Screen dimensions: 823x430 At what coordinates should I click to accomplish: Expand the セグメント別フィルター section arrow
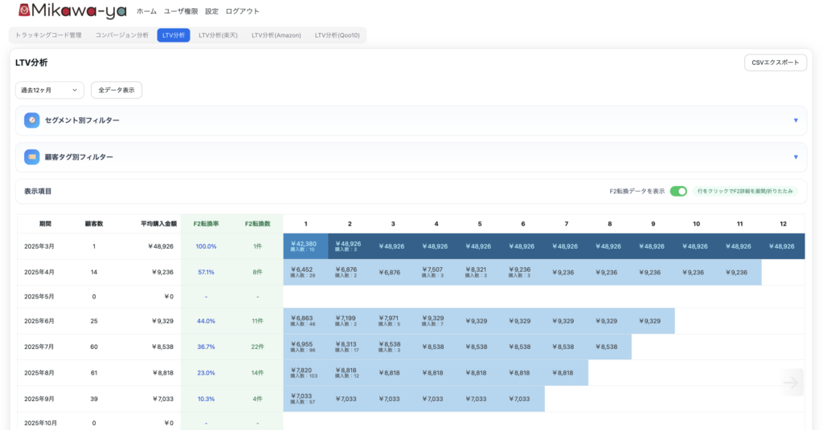tap(796, 120)
